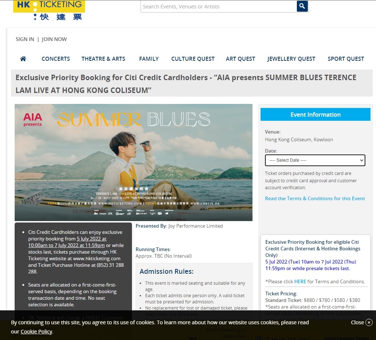Go to the home page icon
This screenshot has width=376, height=340.
point(23,59)
